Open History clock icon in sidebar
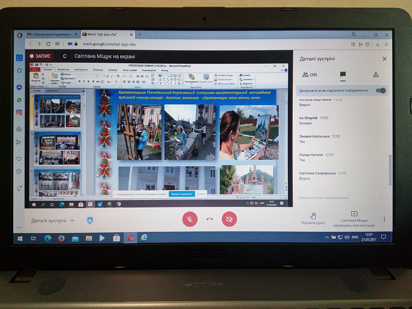Viewport: 412px width, 309px height. tap(19, 171)
